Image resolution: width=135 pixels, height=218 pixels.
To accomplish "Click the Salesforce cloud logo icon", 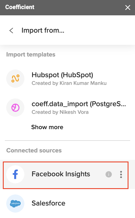I will click(x=15, y=204).
